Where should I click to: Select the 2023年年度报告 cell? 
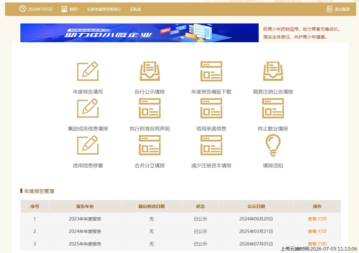click(85, 219)
